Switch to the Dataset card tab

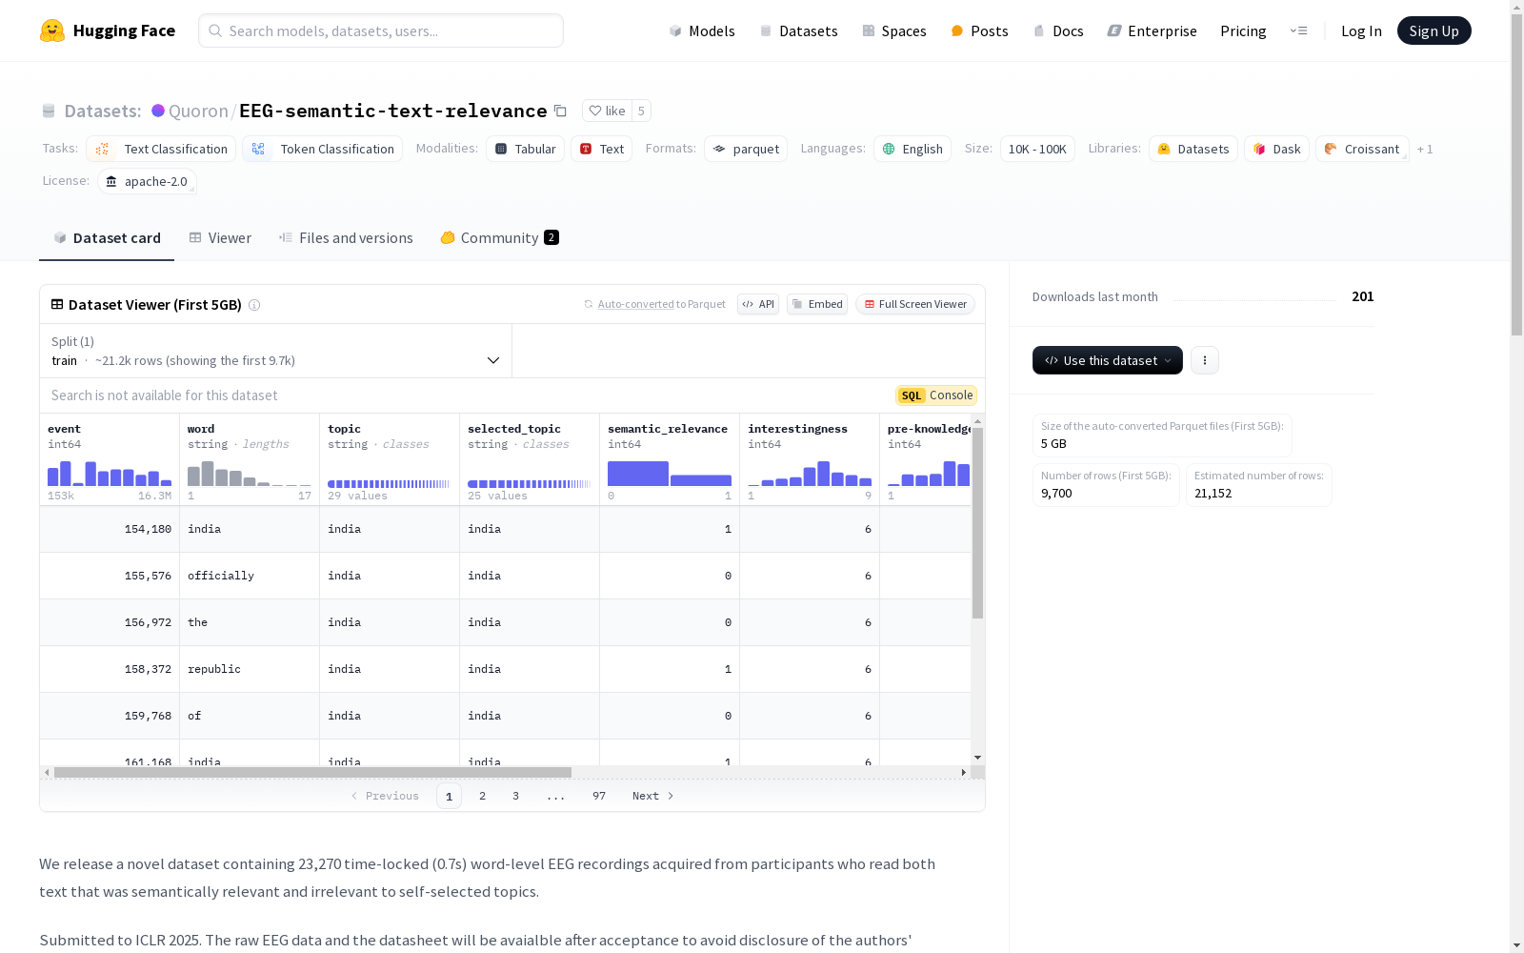(x=107, y=238)
